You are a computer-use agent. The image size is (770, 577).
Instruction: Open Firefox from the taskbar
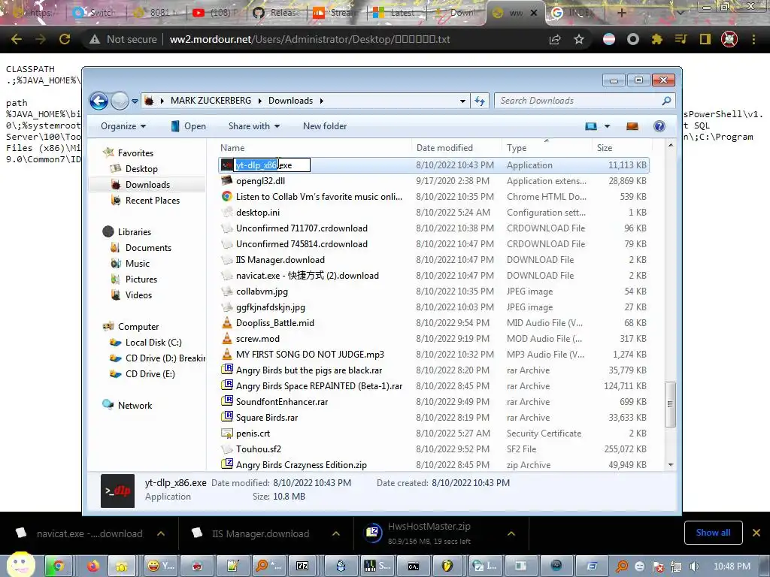click(92, 566)
